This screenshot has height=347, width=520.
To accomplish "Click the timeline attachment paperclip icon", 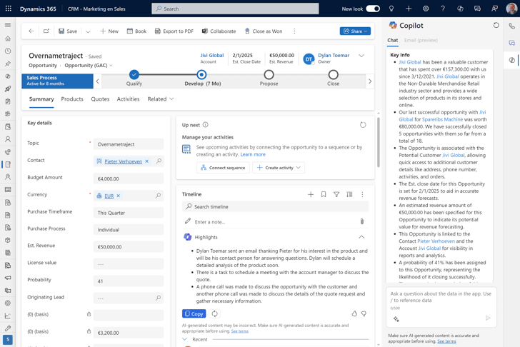I will click(x=362, y=221).
